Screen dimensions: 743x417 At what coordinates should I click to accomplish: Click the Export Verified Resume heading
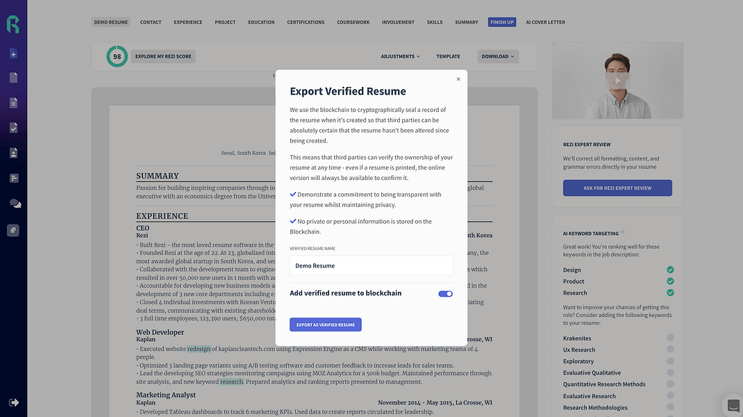click(348, 91)
